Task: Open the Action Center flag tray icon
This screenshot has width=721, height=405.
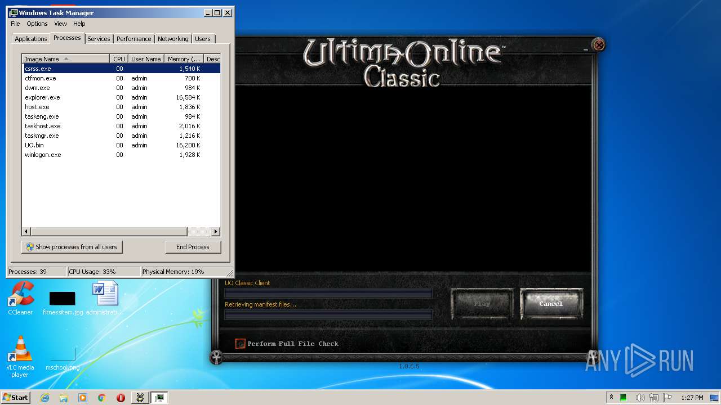Action: click(667, 398)
